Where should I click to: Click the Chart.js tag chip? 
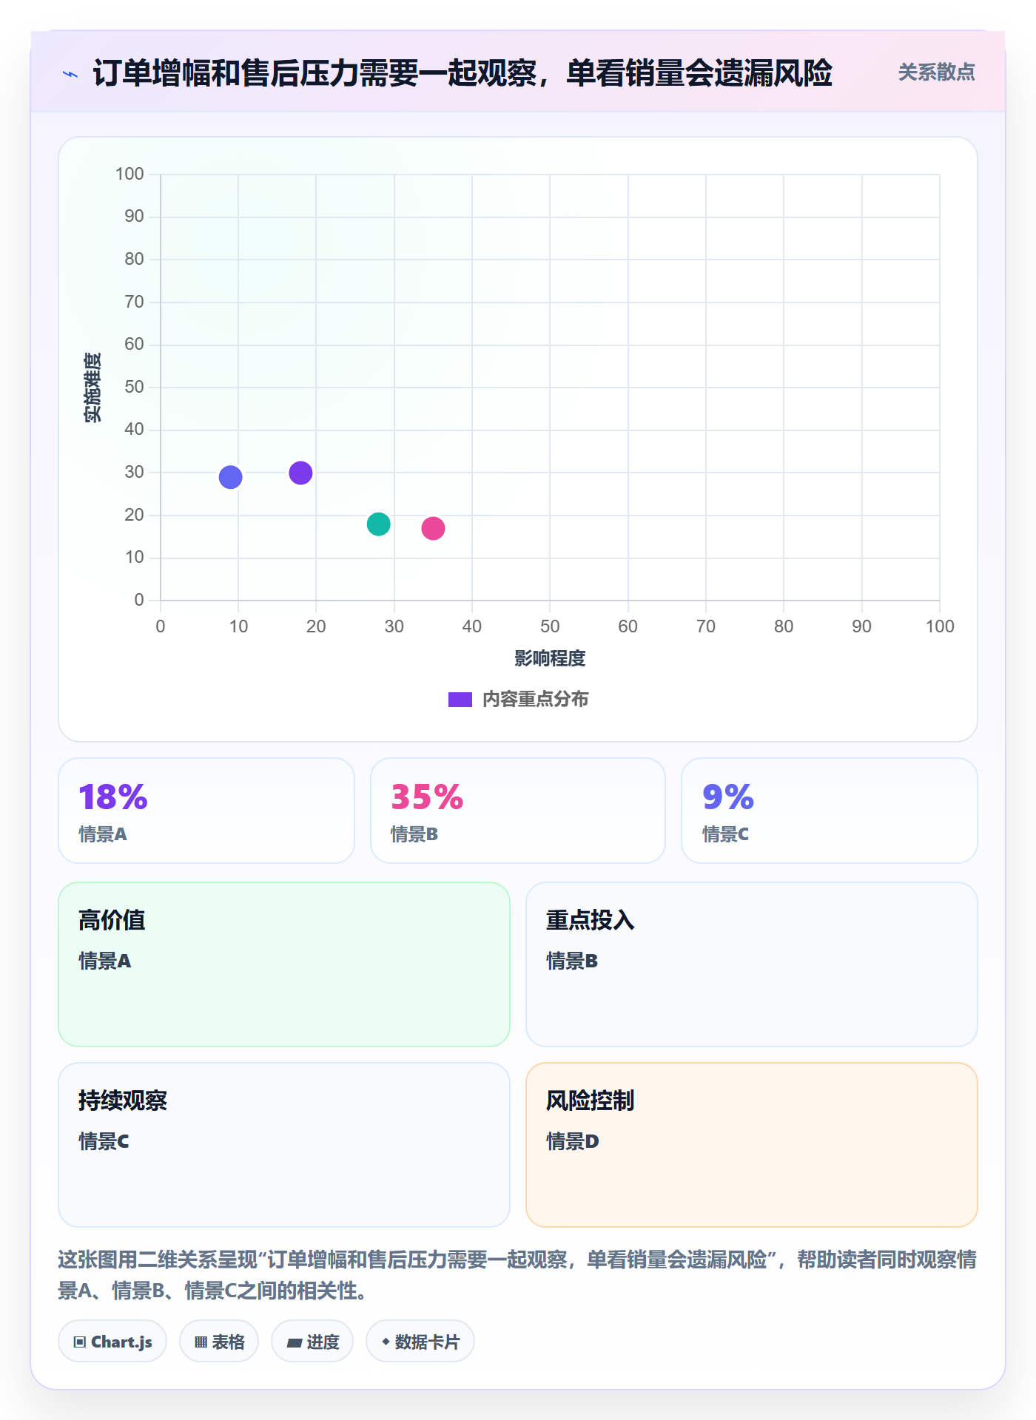112,1342
